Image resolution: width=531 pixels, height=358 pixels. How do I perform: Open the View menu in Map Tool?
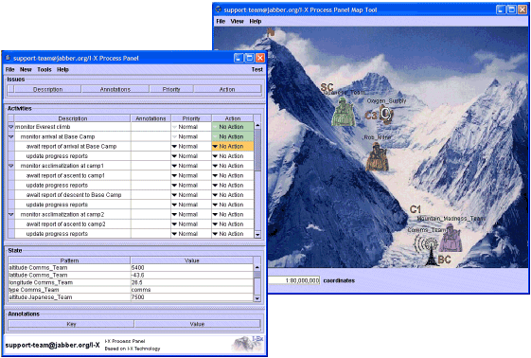237,22
